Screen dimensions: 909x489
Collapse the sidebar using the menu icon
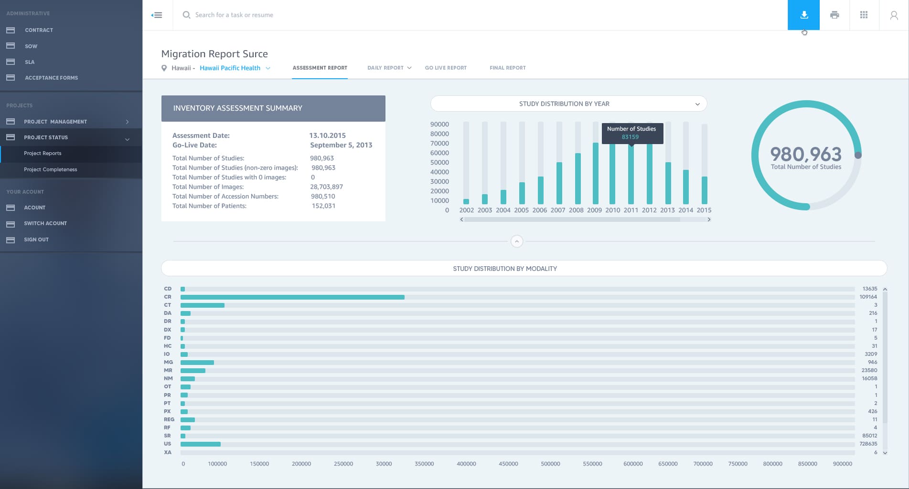click(x=157, y=15)
